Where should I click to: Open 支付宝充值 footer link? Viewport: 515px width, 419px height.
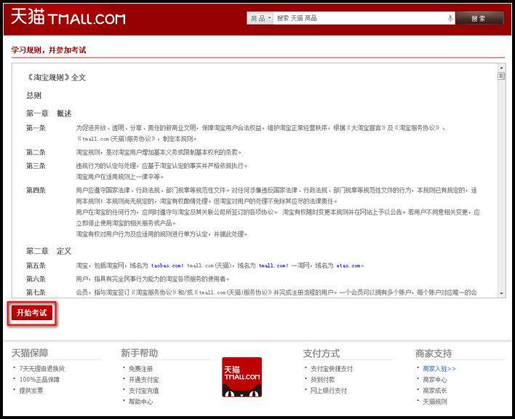click(143, 391)
